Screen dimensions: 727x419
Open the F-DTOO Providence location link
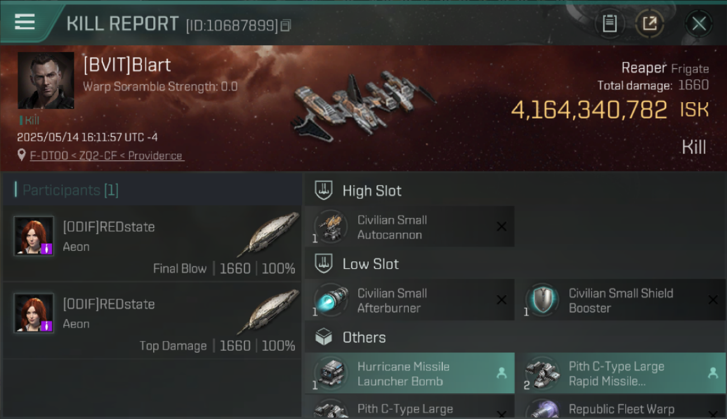(107, 156)
